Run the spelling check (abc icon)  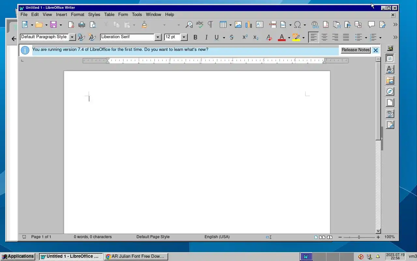click(199, 24)
